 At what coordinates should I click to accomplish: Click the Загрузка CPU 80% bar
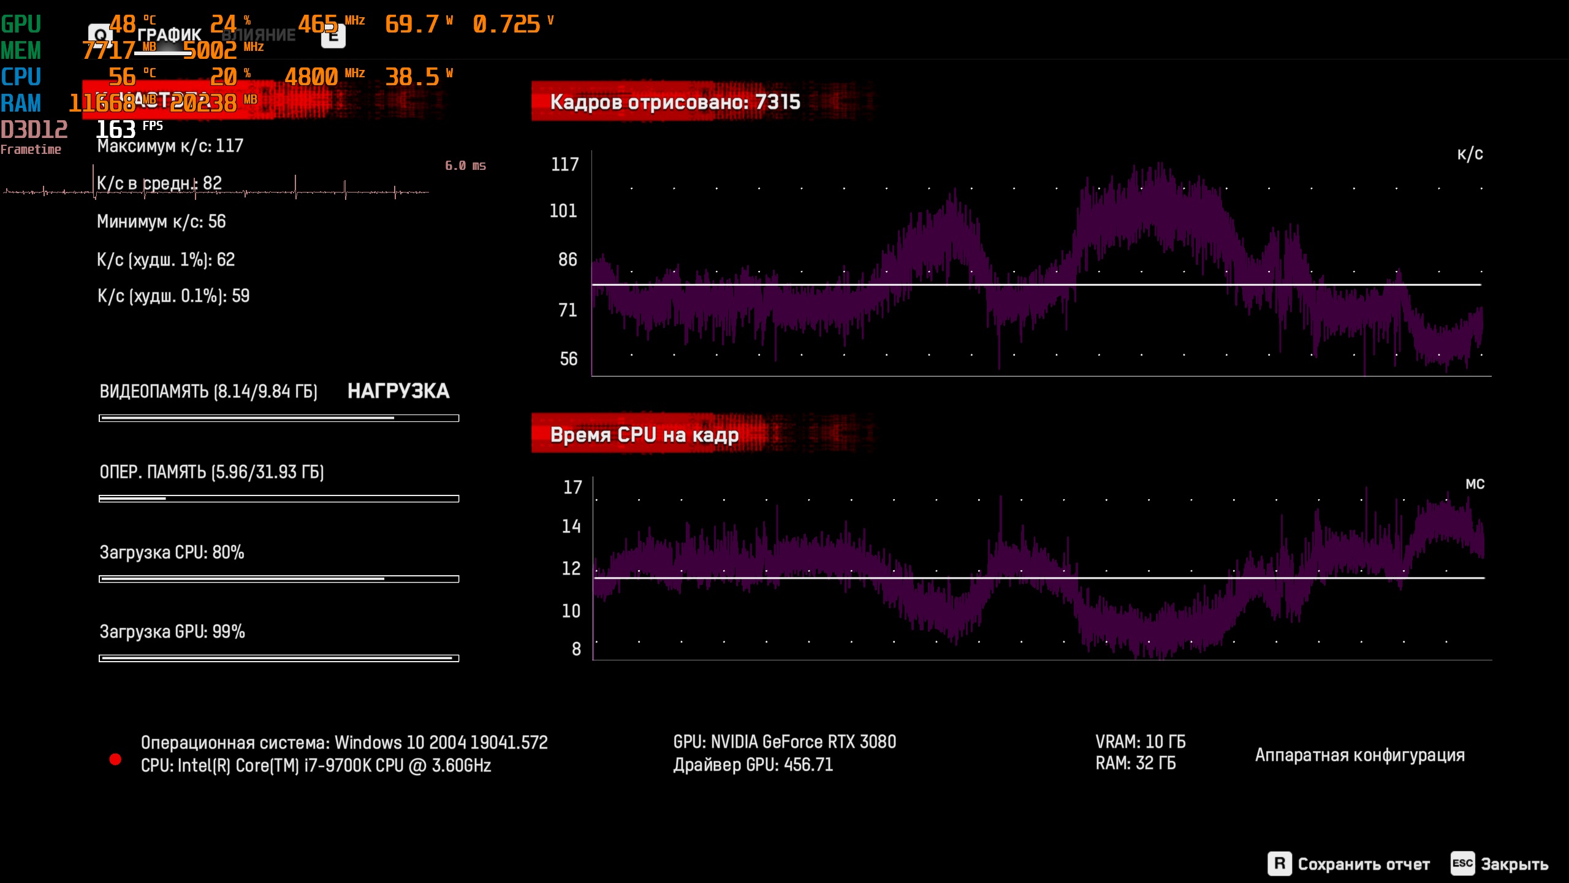279,579
